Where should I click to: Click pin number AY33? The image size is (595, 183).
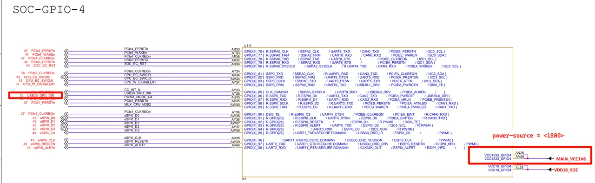(x=236, y=90)
